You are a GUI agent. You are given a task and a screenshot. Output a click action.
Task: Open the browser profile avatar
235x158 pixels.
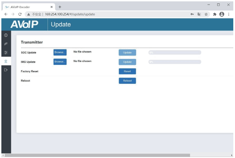[222, 14]
